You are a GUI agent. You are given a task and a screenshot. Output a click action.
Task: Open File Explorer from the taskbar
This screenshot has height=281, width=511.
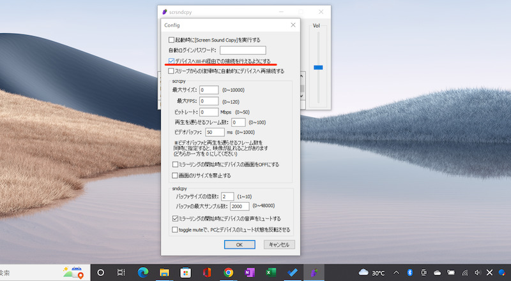pos(164,272)
